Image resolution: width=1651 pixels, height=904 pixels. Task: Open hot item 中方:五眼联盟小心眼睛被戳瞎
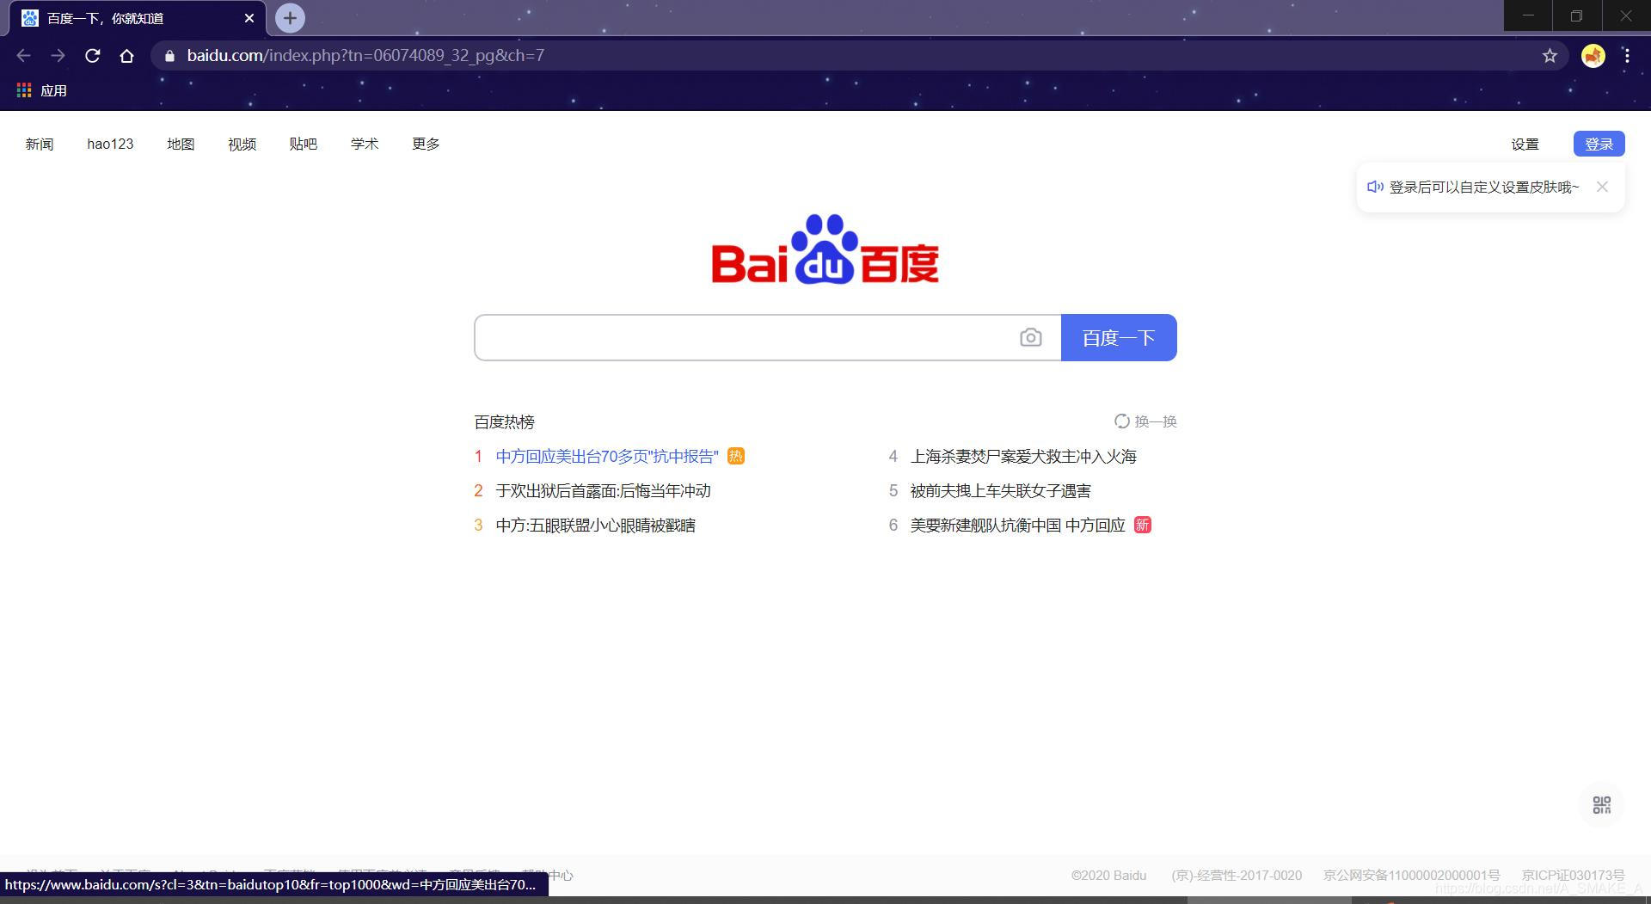tap(595, 526)
